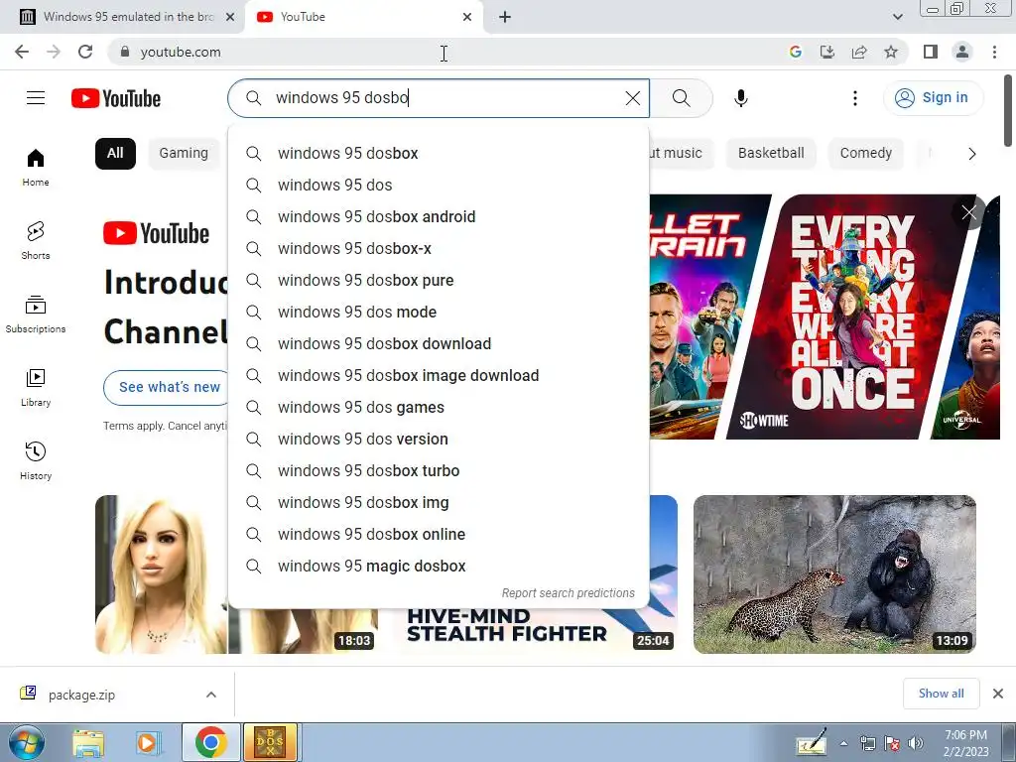The image size is (1016, 762).
Task: Go to Home in the sidebar
Action: (x=36, y=168)
